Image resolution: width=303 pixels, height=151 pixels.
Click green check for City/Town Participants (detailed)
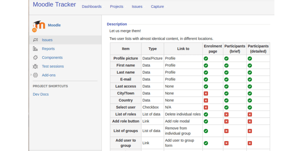tap(250, 93)
